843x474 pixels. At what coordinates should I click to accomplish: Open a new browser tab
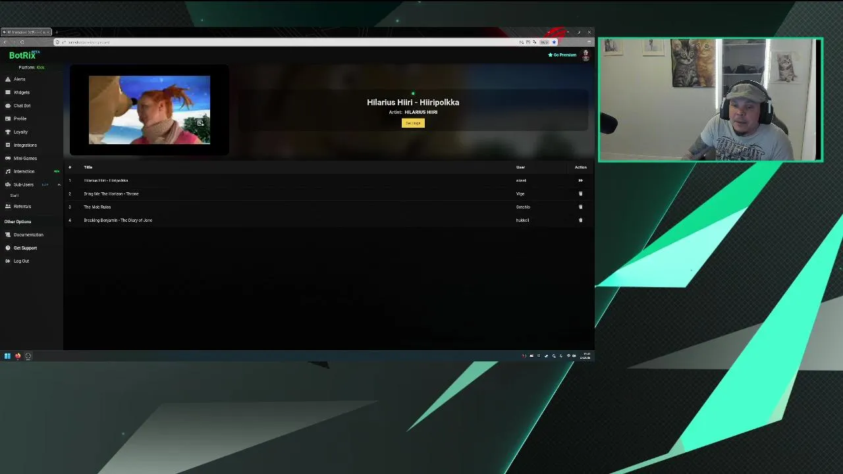pyautogui.click(x=57, y=32)
